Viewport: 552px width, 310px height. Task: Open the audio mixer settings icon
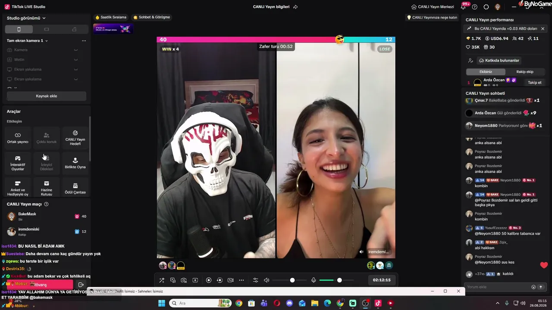tap(255, 280)
